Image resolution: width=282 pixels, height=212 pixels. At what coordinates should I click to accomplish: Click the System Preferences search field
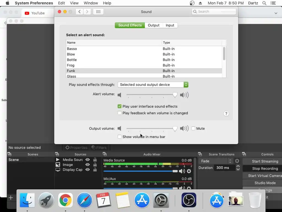point(214,12)
